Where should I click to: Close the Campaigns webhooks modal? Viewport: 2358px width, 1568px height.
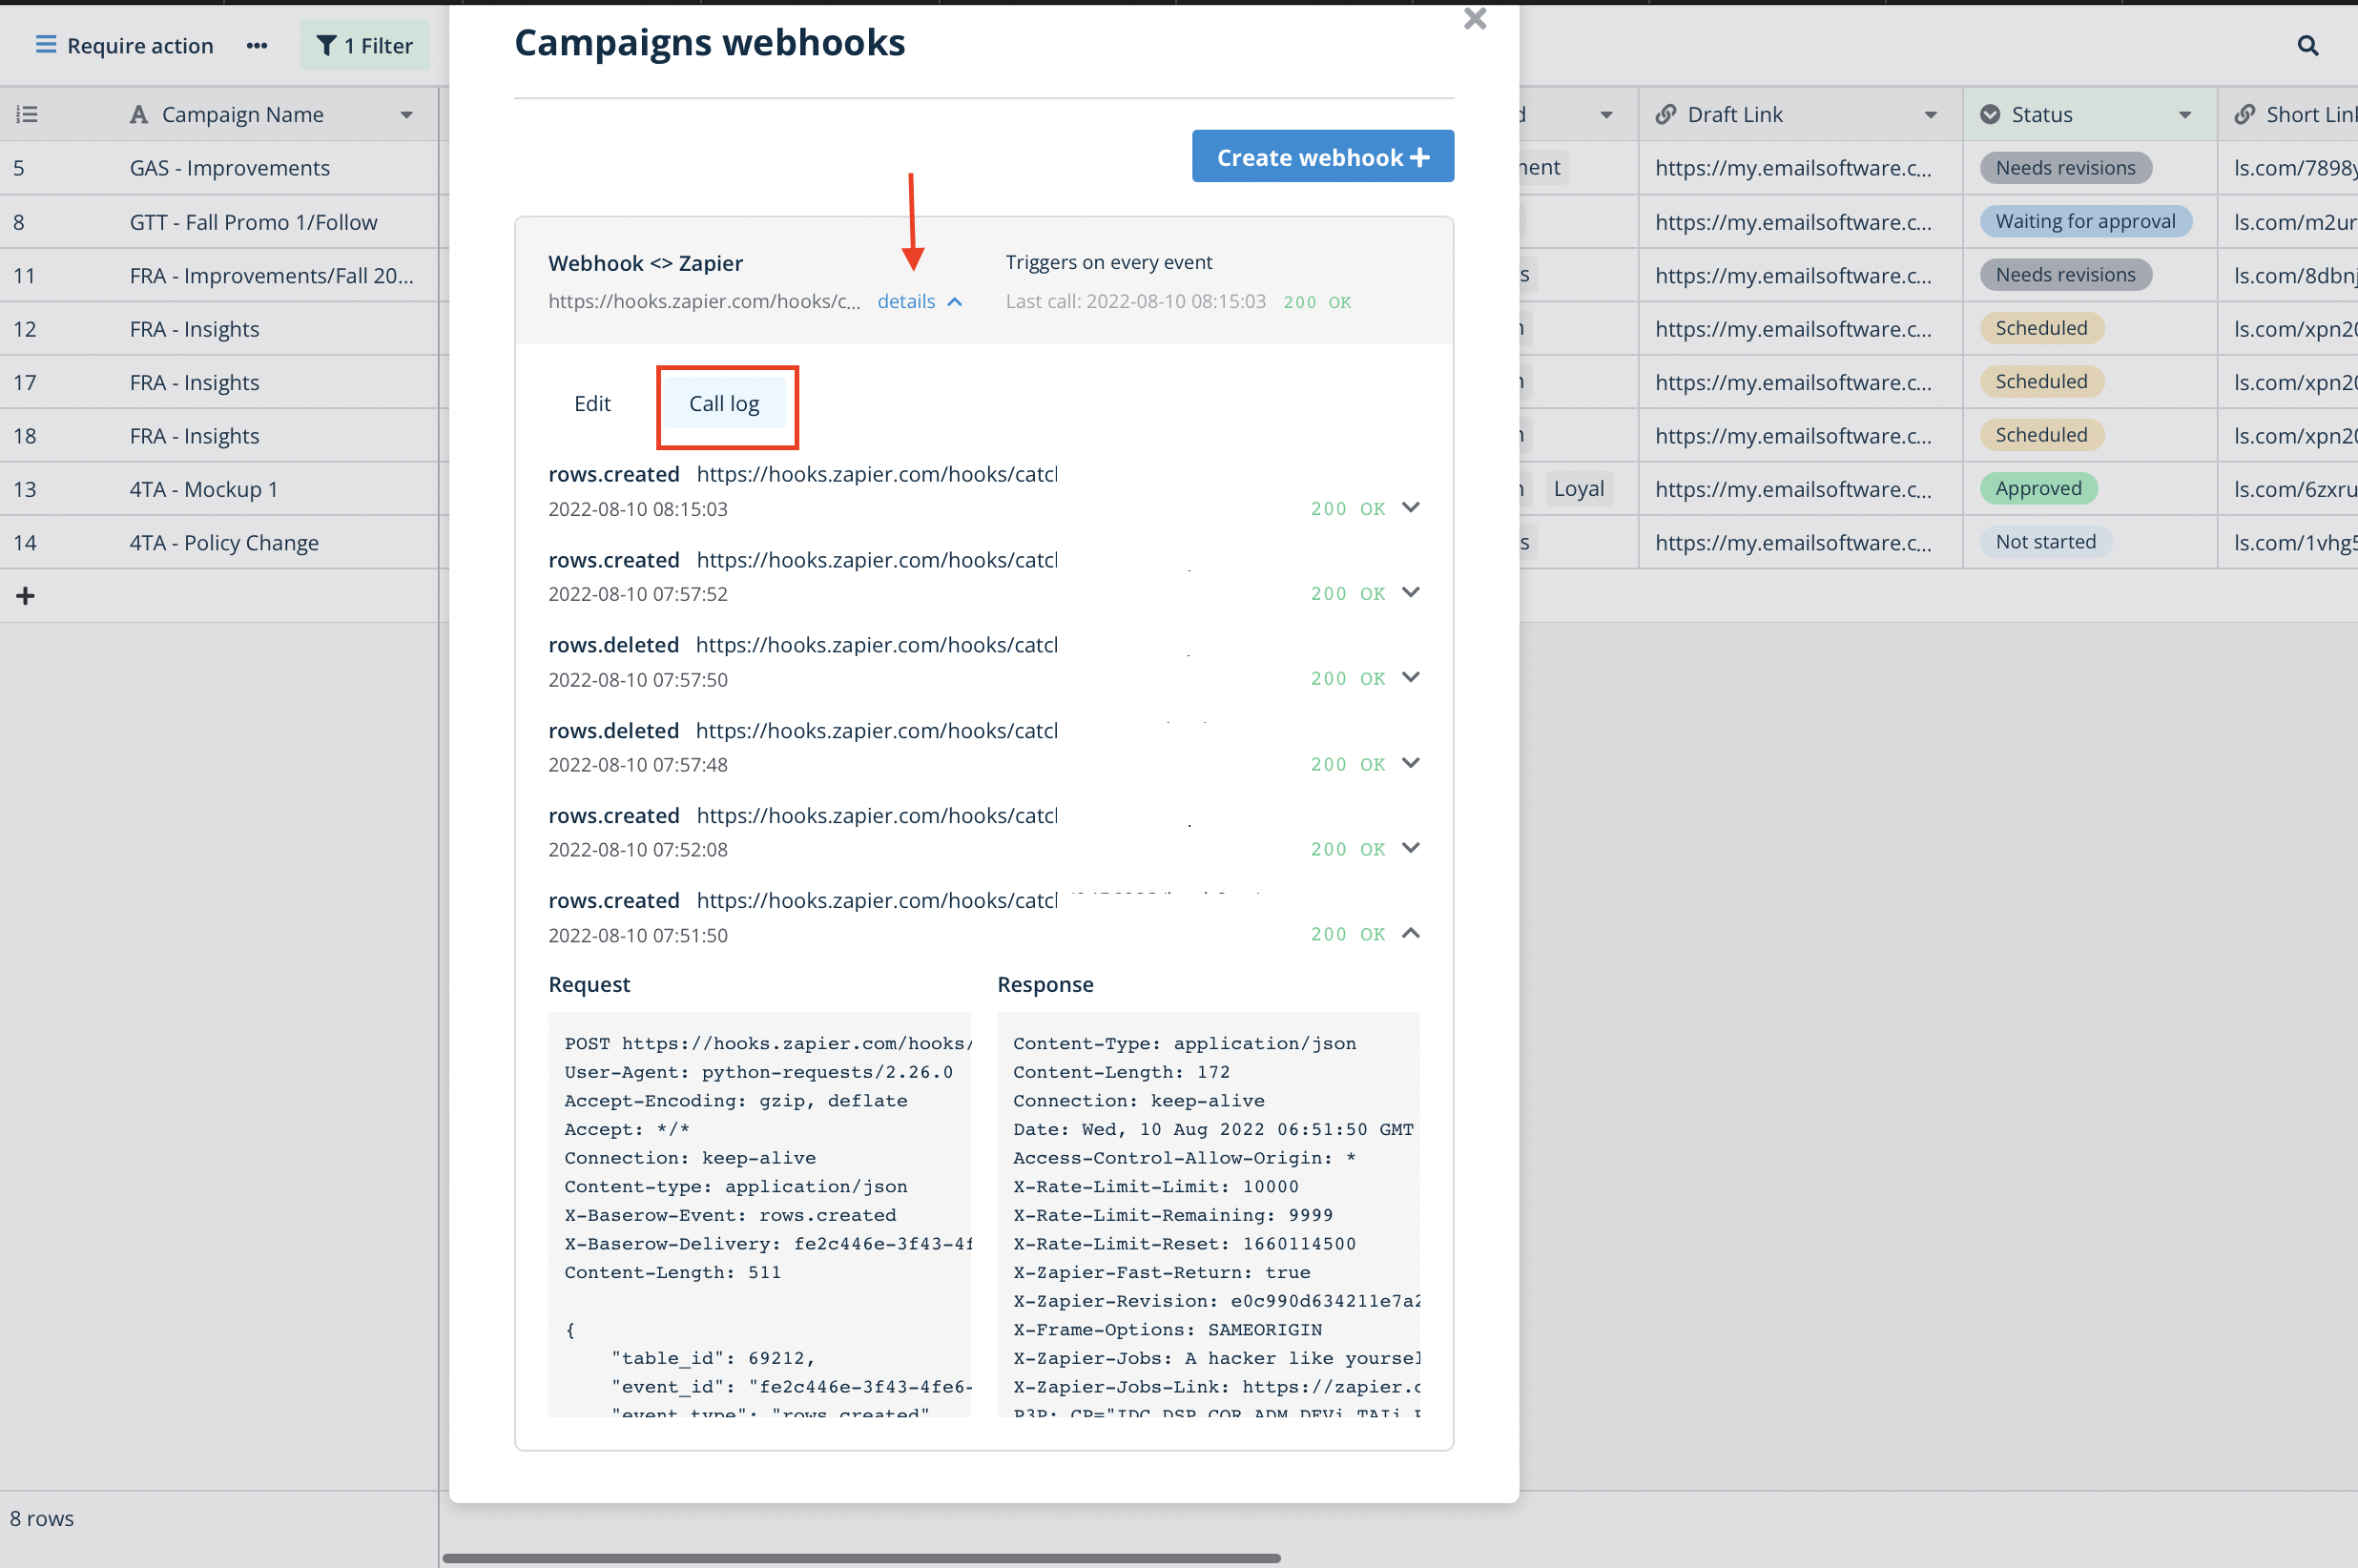coord(1474,19)
